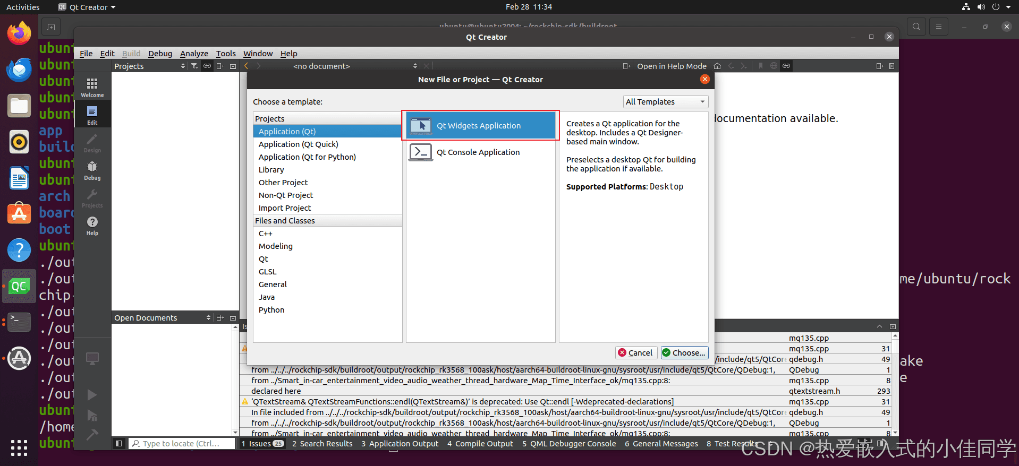Screen dimensions: 1019x466
Task: Click the date and time in top bar
Action: point(529,7)
